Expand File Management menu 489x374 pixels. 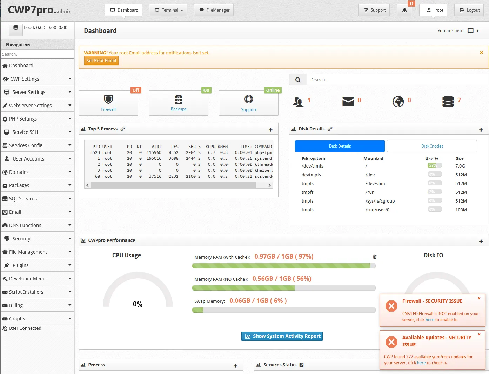[x=37, y=252]
